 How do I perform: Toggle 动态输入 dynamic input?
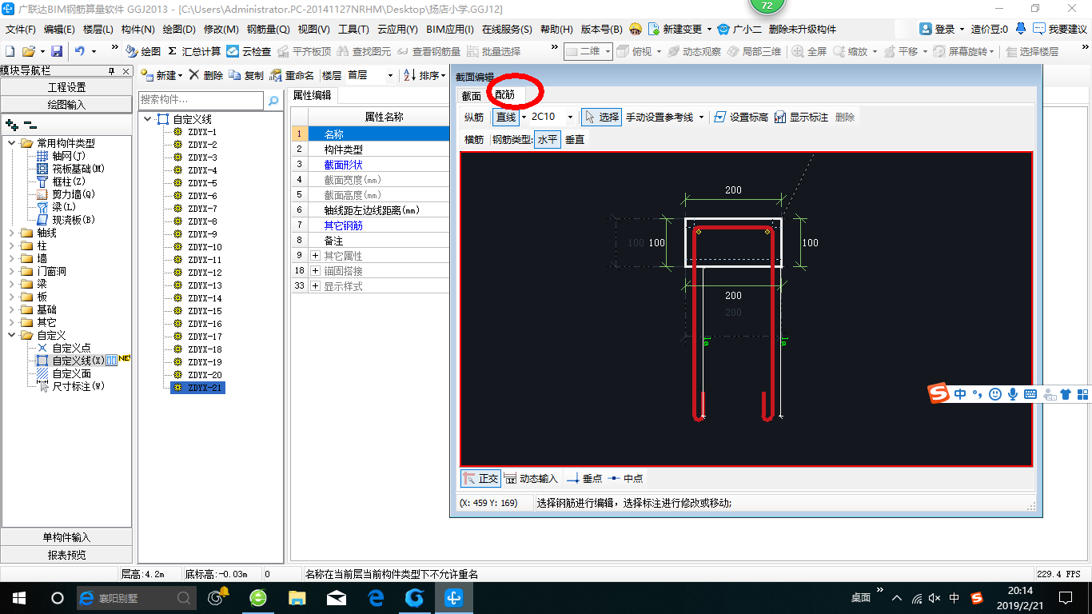(x=531, y=478)
